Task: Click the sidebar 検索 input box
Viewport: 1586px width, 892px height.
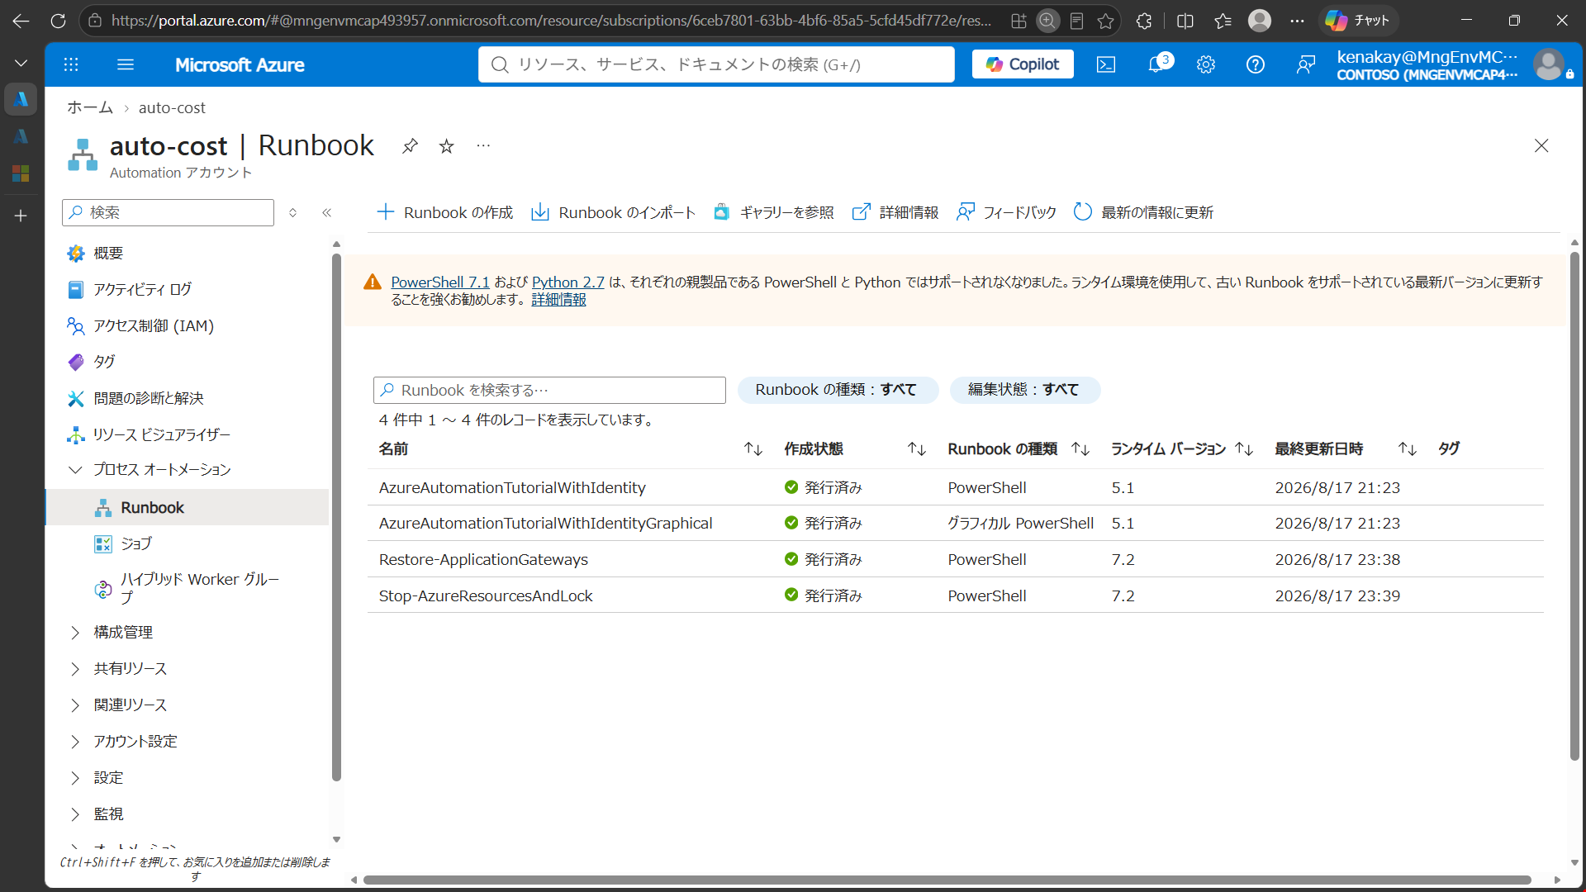Action: pos(168,212)
